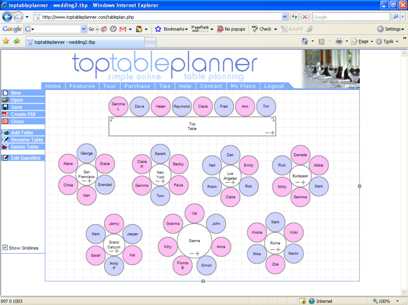The height and width of the screenshot is (305, 408).
Task: Click the Contact navigation link
Action: [x=211, y=86]
